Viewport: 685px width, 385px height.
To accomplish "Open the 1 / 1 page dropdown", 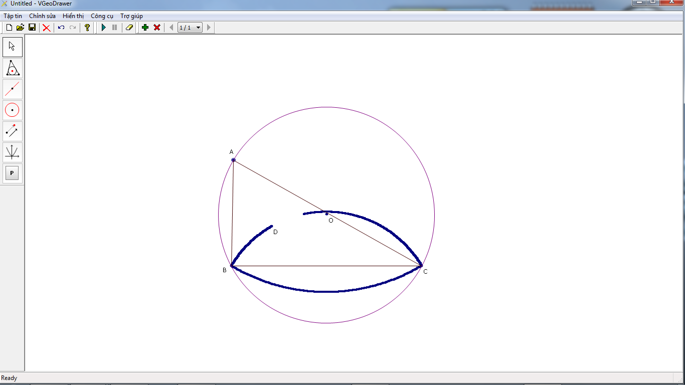I will [x=190, y=28].
